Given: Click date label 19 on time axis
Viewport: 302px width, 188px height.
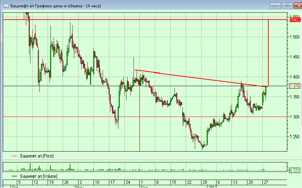Looking at the screenshot, I should (x=51, y=182).
